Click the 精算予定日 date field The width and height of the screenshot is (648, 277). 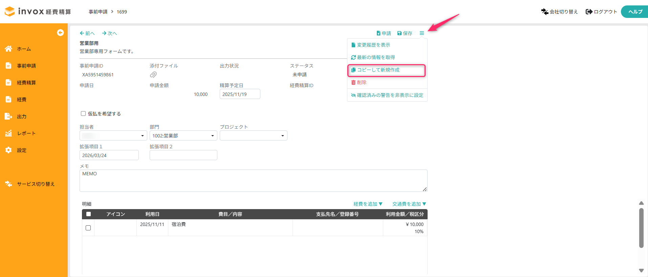pos(240,94)
